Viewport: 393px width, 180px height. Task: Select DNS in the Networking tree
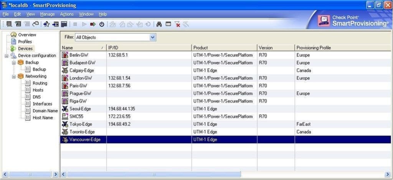tap(36, 97)
